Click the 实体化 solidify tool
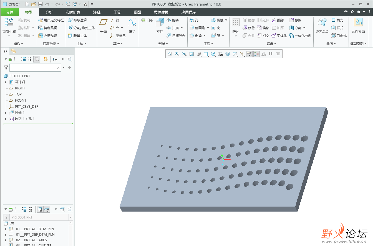The height and width of the screenshot is (246, 373). point(279,36)
